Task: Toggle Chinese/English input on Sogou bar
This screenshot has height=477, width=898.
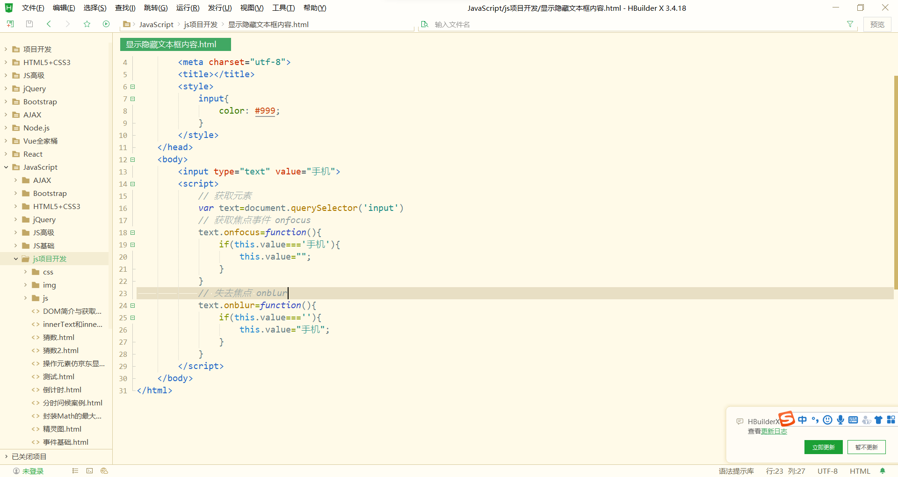Action: (803, 420)
